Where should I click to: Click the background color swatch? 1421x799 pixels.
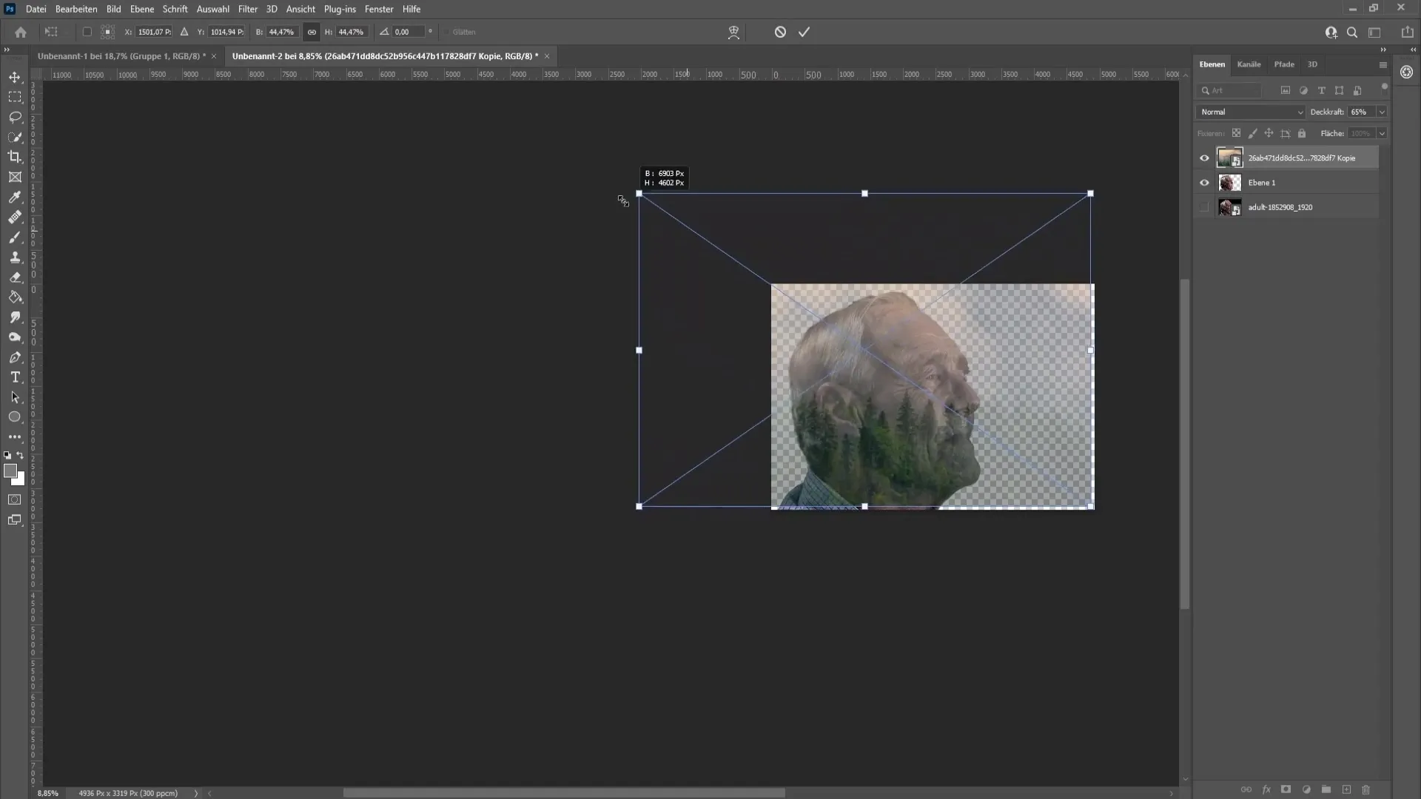pyautogui.click(x=20, y=481)
